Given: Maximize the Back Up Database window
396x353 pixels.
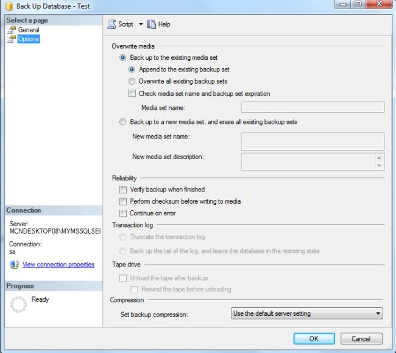Looking at the screenshot, I should 358,4.
